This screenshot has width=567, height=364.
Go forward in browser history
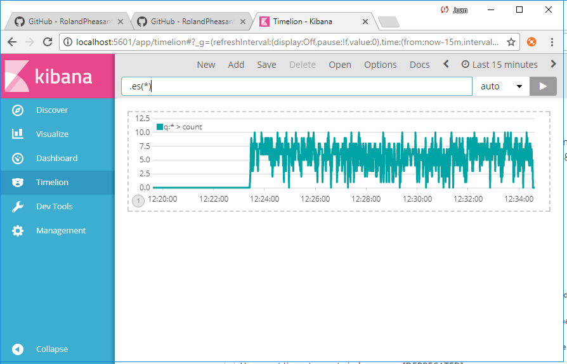click(x=30, y=42)
